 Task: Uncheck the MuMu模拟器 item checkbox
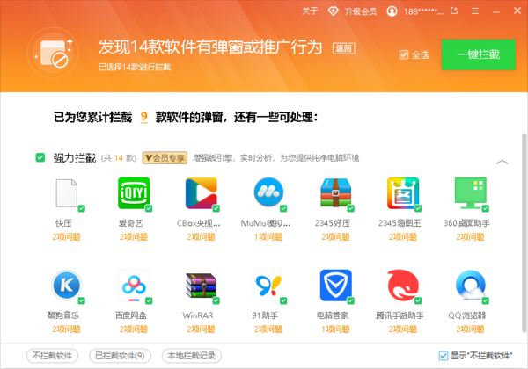click(x=283, y=208)
